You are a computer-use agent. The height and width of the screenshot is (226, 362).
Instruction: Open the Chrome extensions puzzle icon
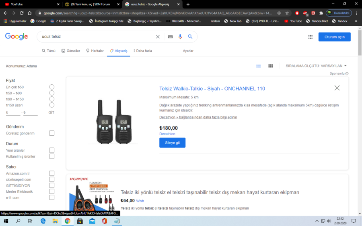pyautogui.click(x=321, y=13)
